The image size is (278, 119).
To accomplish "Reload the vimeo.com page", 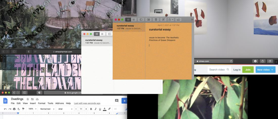I will [231, 61].
